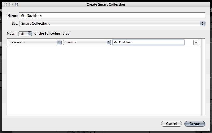Image resolution: width=212 pixels, height=133 pixels.
Task: Click the rule value field with Mt. Davidson
Action: (x=148, y=42)
